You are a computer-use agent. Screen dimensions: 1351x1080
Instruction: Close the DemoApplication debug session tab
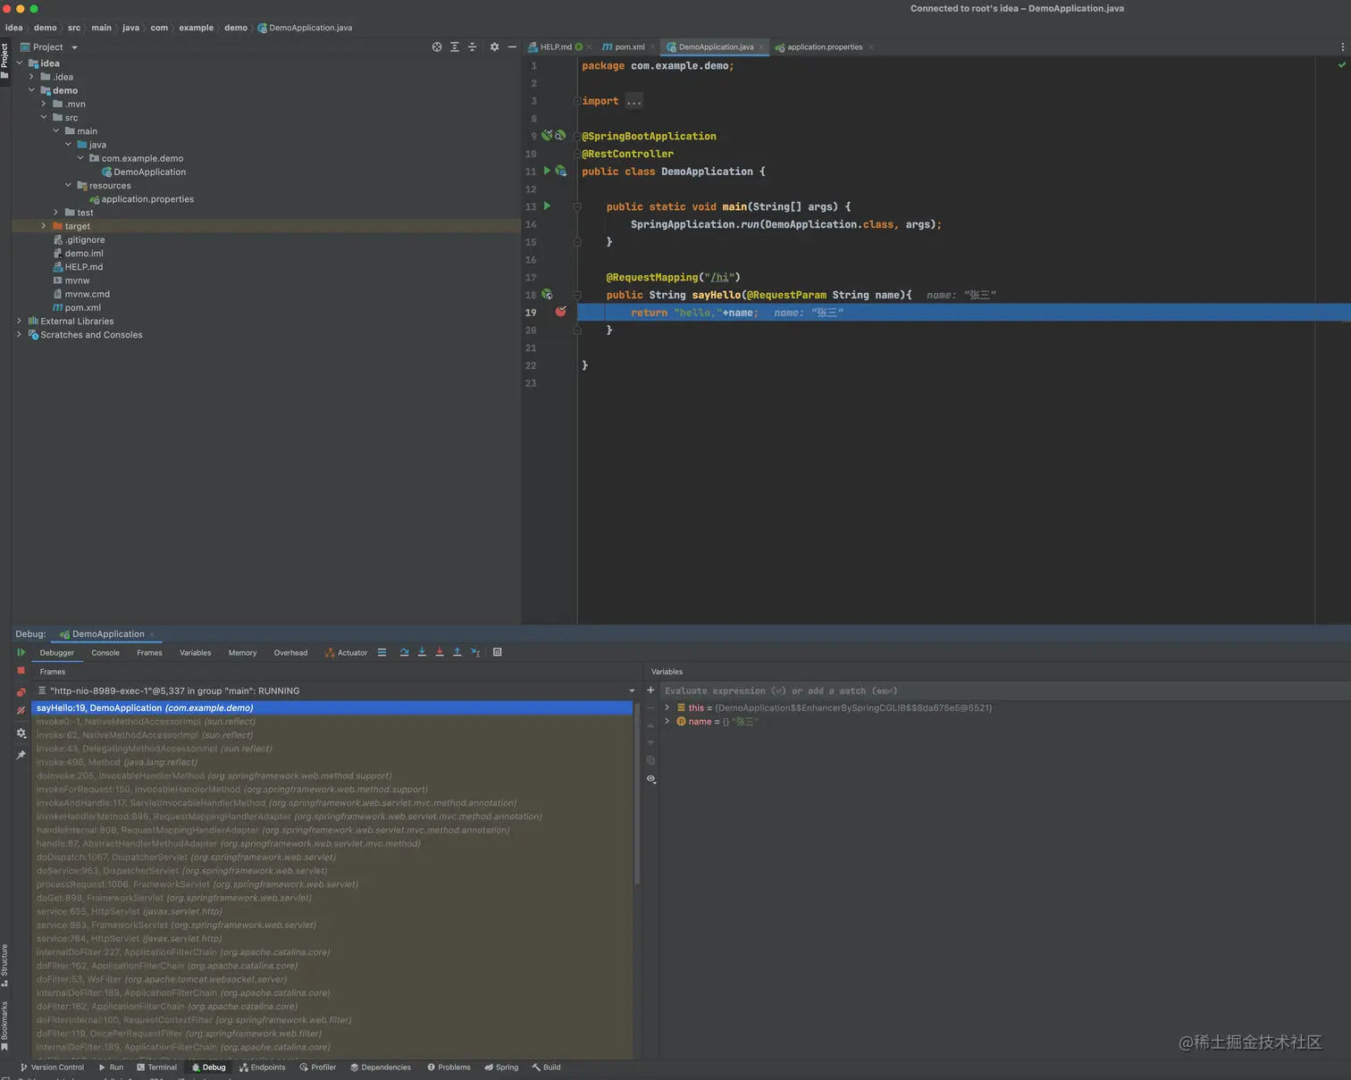[152, 634]
